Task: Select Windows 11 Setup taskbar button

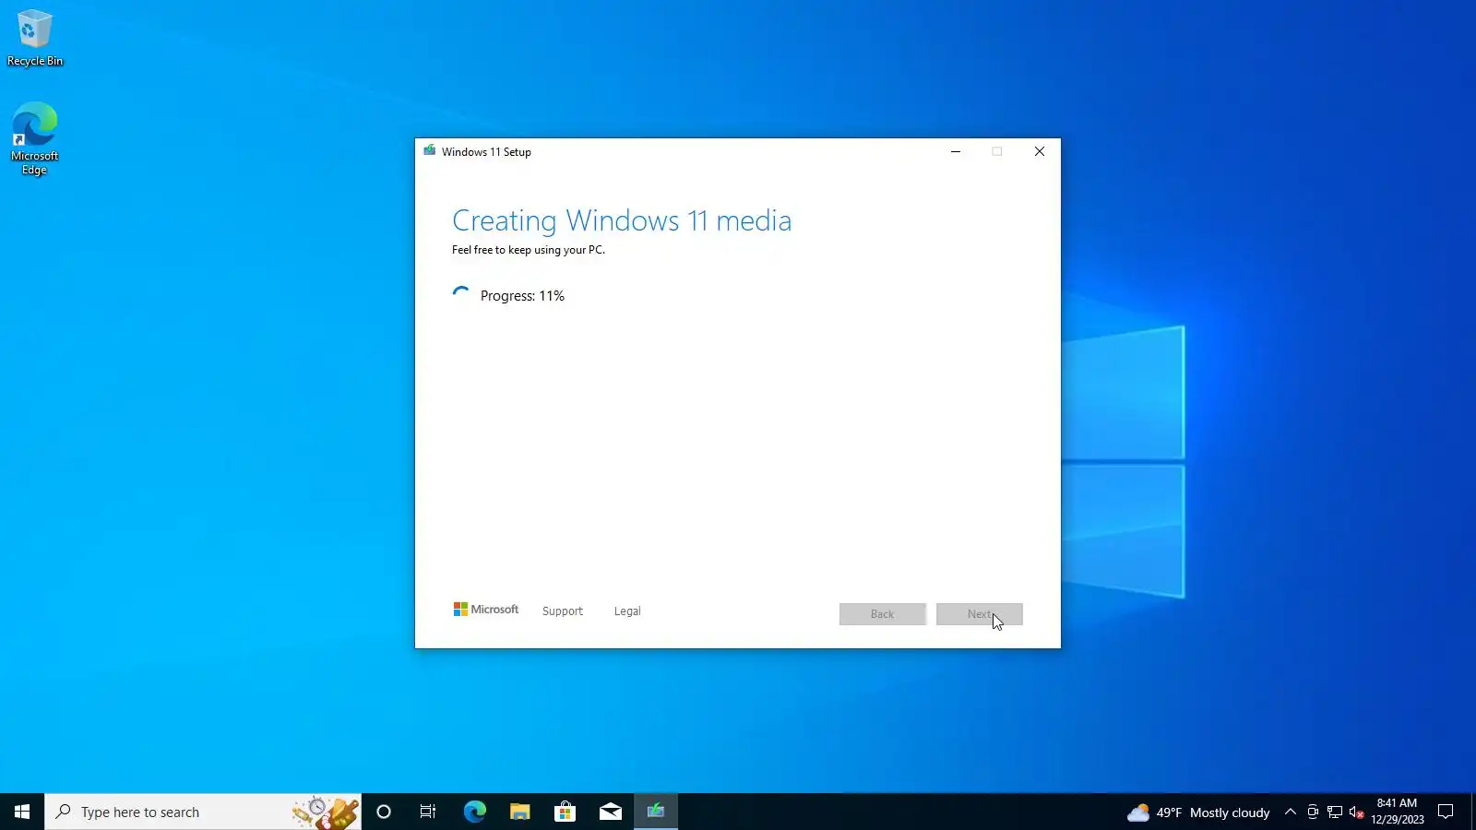Action: [x=656, y=812]
